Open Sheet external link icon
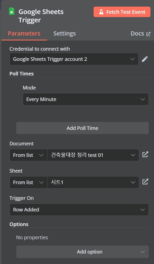This screenshot has width=154, height=264. pyautogui.click(x=145, y=182)
